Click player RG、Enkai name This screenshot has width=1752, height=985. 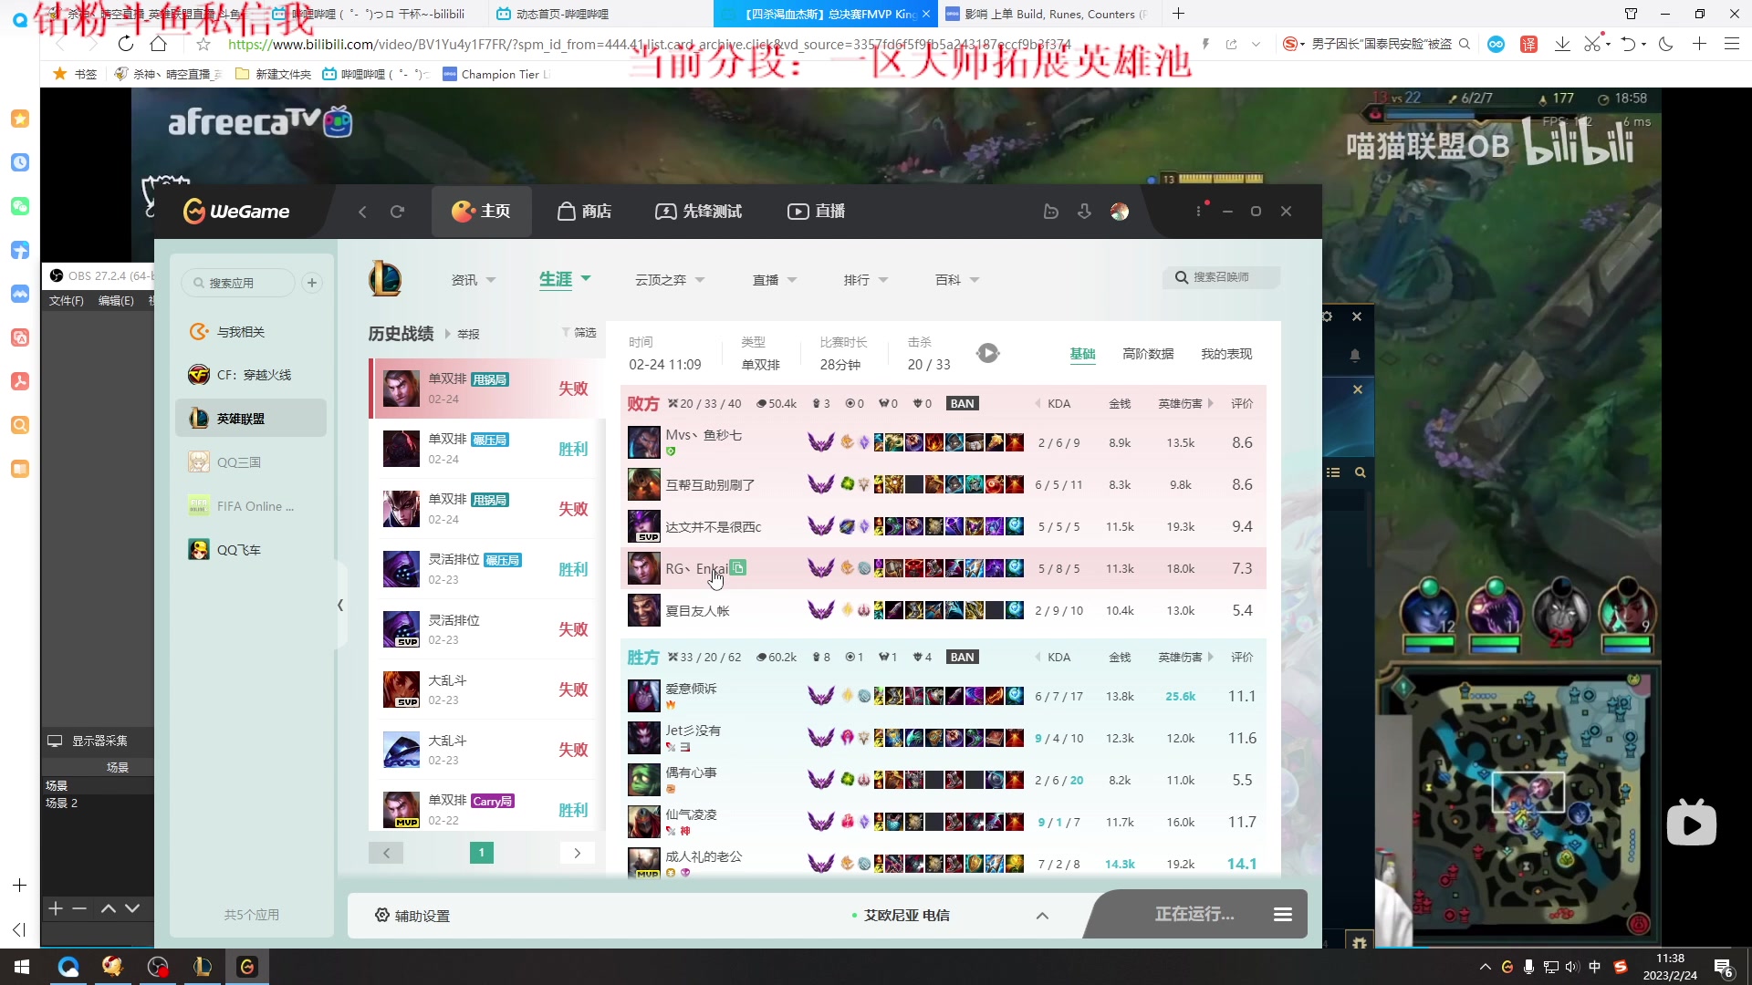click(697, 569)
